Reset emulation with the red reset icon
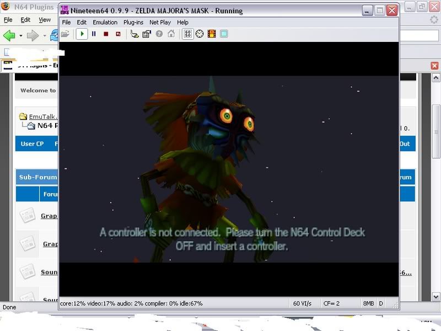 coord(118,34)
